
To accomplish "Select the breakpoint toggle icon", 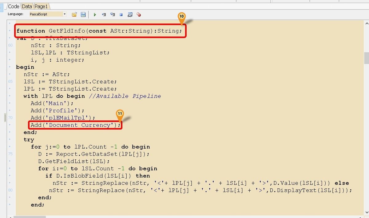I will pos(139,14).
